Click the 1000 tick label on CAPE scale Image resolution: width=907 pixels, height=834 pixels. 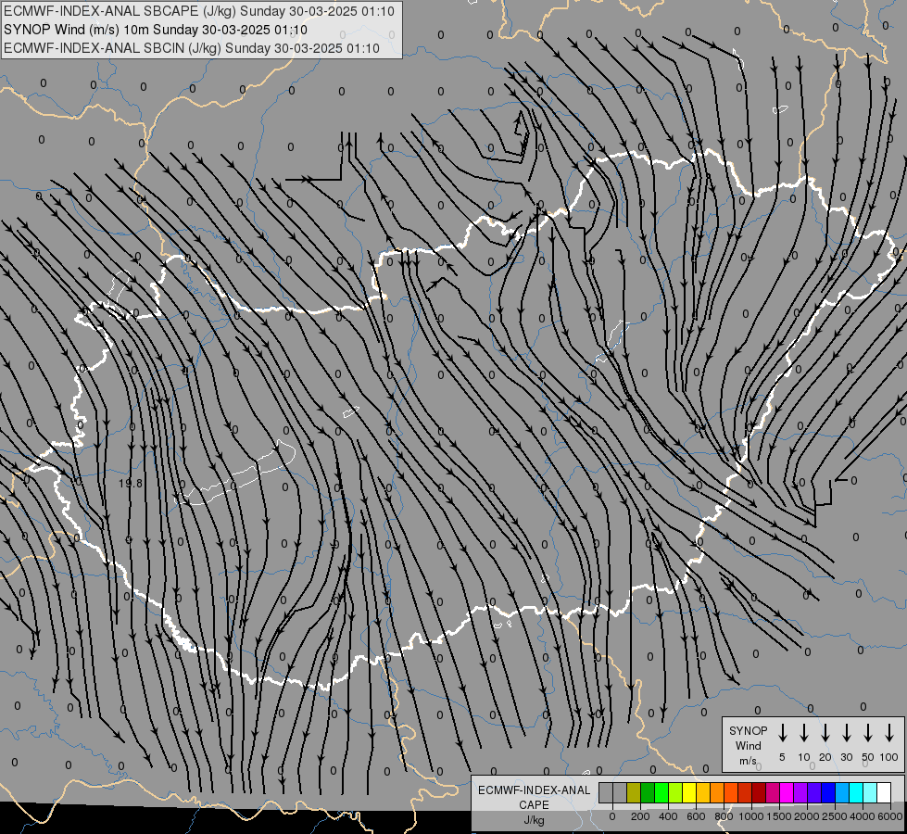(751, 816)
